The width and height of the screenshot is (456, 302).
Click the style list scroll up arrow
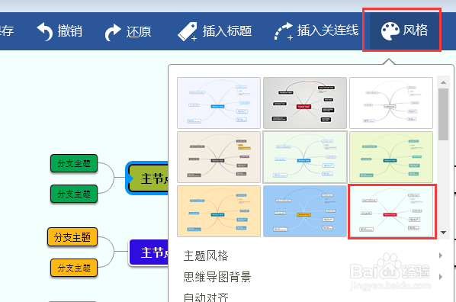pyautogui.click(x=443, y=82)
